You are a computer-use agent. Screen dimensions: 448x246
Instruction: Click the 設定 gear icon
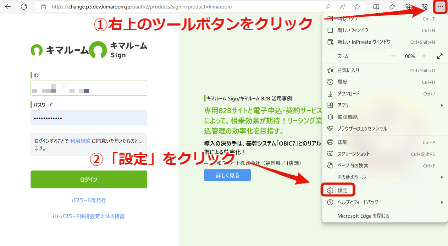pyautogui.click(x=330, y=191)
